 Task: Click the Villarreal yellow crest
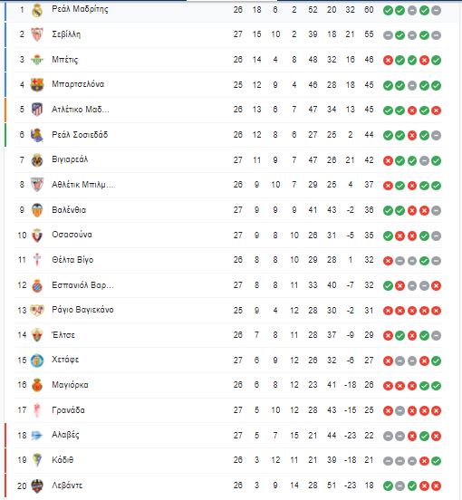point(37,159)
